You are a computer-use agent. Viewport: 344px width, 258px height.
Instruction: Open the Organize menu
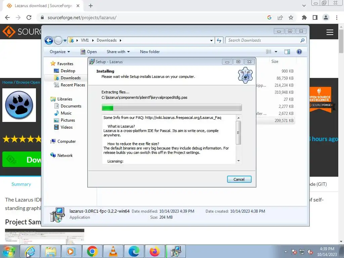click(x=60, y=52)
